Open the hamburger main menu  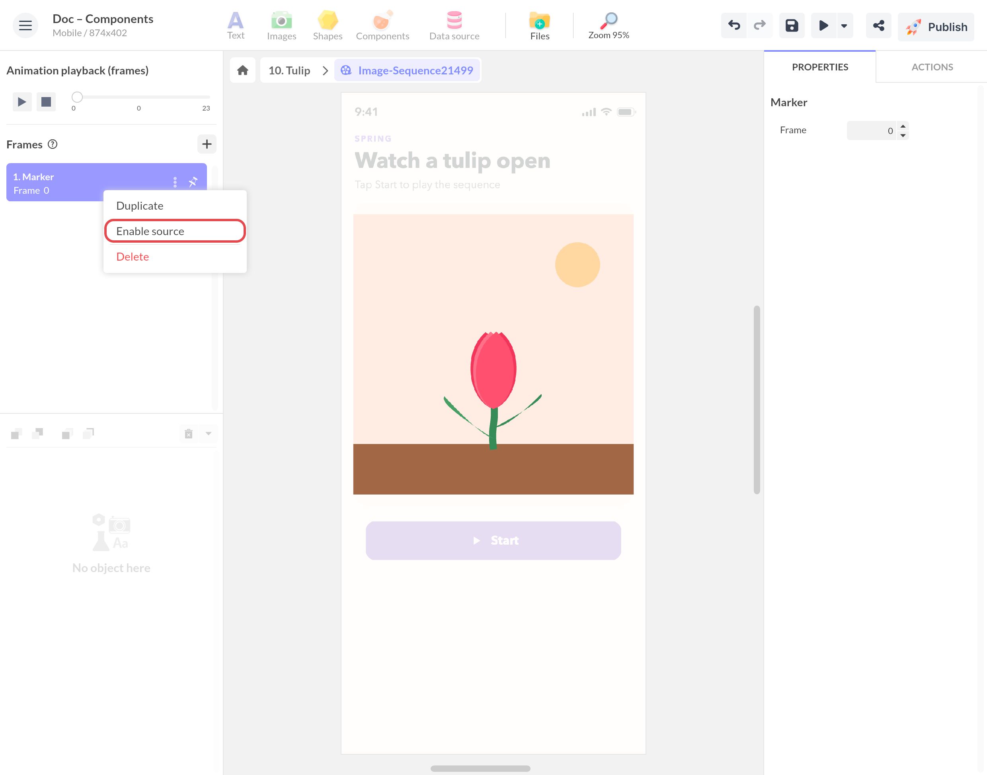tap(25, 25)
